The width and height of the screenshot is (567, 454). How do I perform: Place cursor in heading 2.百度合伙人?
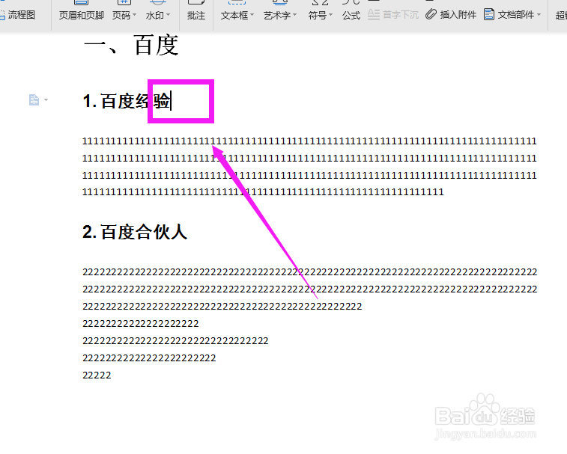coord(135,232)
